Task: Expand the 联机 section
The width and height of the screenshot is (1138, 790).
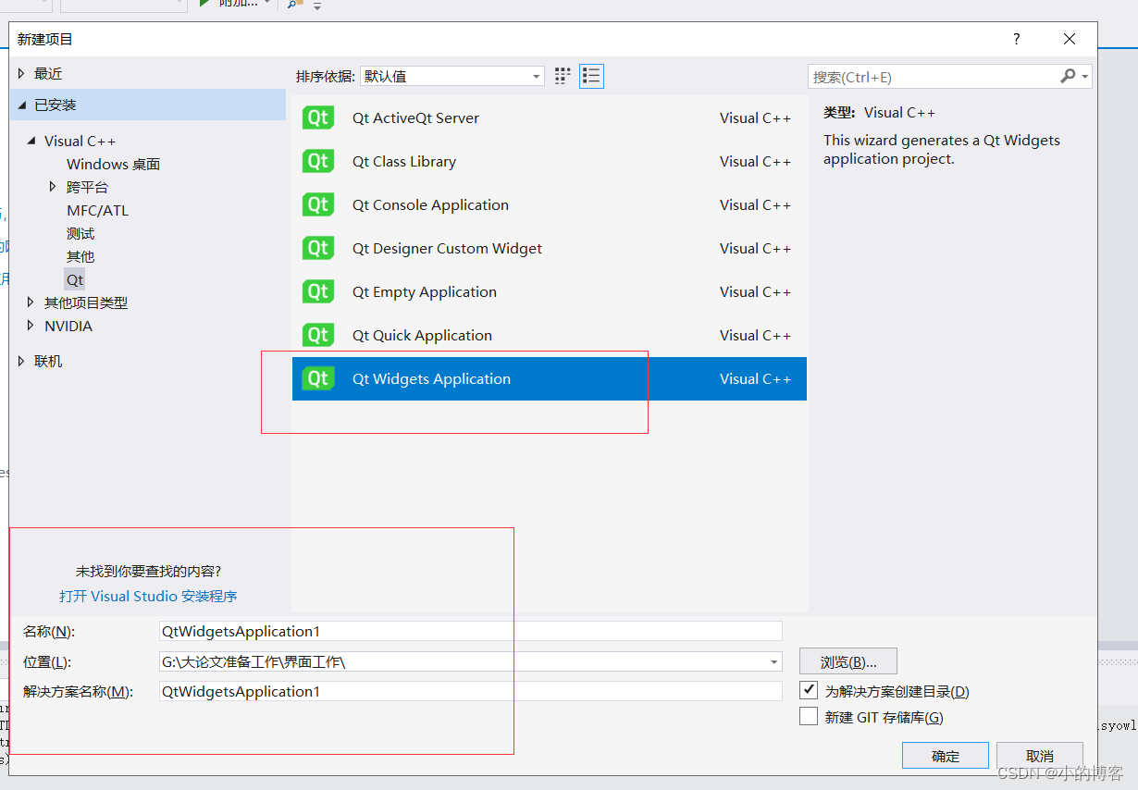Action: [x=20, y=361]
